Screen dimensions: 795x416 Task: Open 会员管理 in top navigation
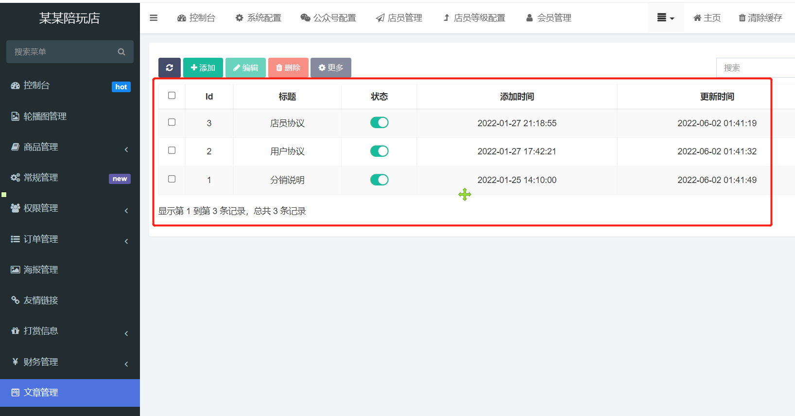(549, 18)
